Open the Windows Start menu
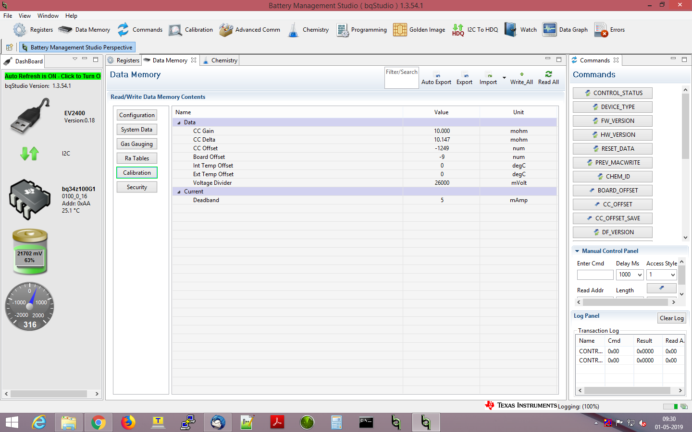The height and width of the screenshot is (432, 692). click(12, 422)
